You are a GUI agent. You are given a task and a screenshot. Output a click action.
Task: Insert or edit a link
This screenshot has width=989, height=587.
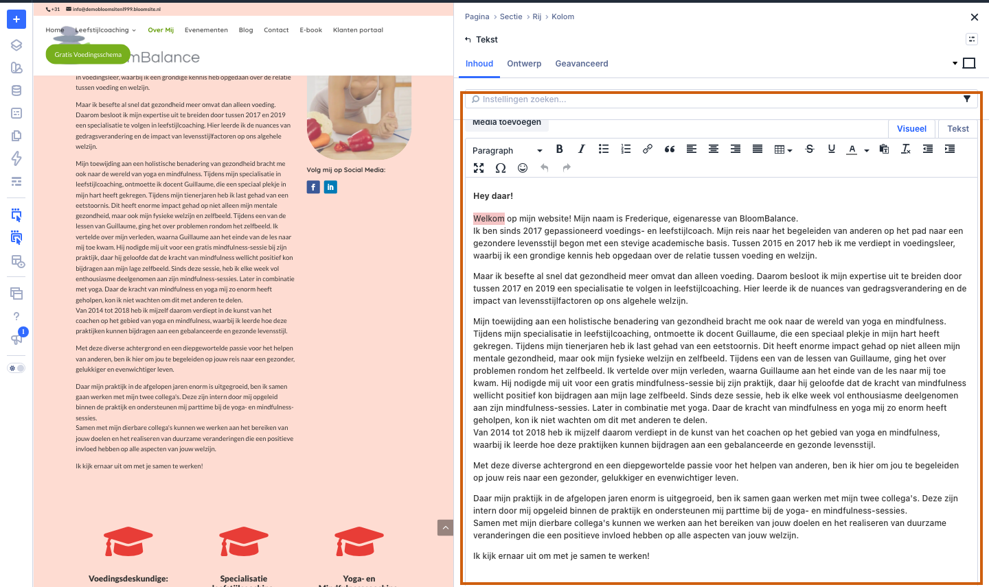coord(648,149)
